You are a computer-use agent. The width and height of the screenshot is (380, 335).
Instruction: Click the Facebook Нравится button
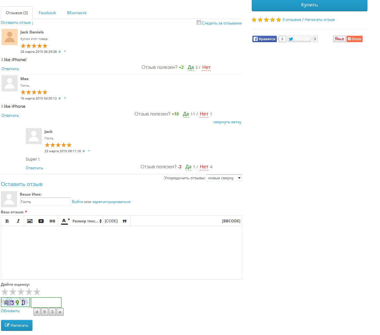(264, 39)
